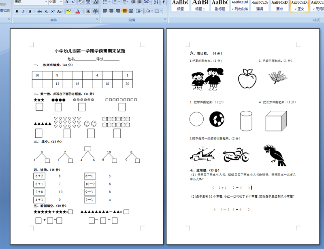
Task: Click table cell containing 18
Action: tap(107, 84)
